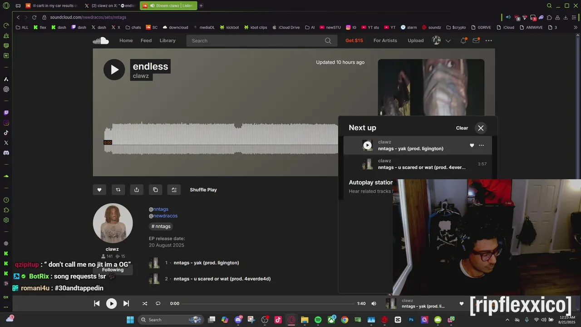
Task: Like the playlist with the heart button
Action: (99, 190)
